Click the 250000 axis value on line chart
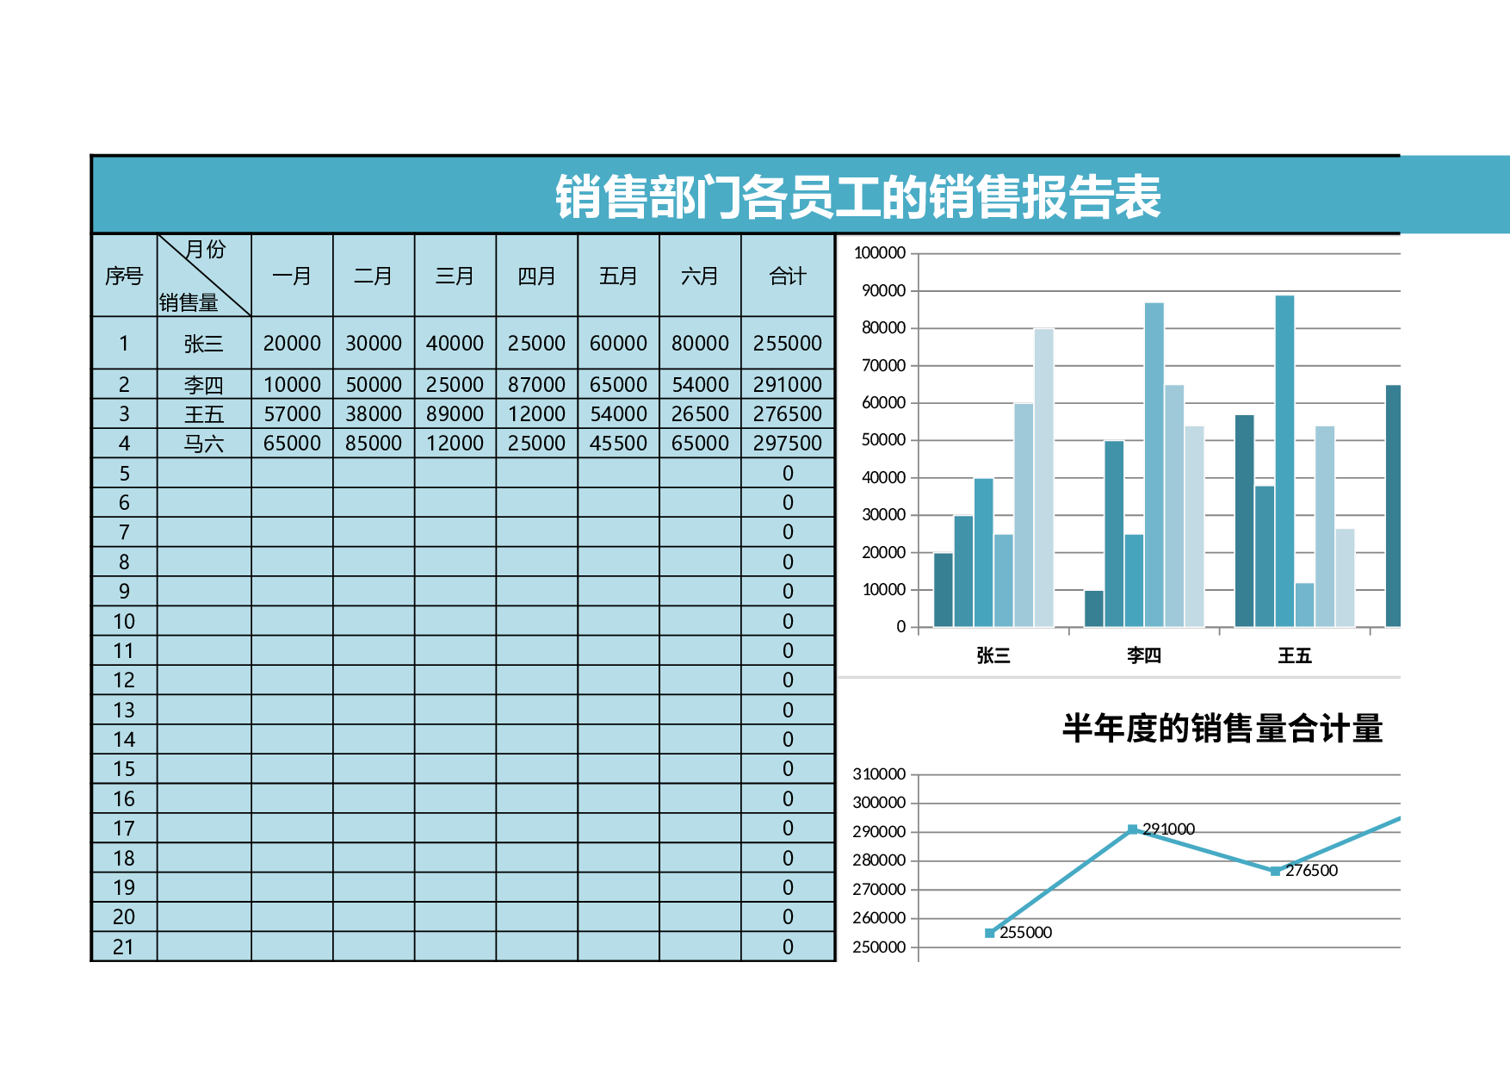This screenshot has height=1068, width=1510. pos(879,947)
